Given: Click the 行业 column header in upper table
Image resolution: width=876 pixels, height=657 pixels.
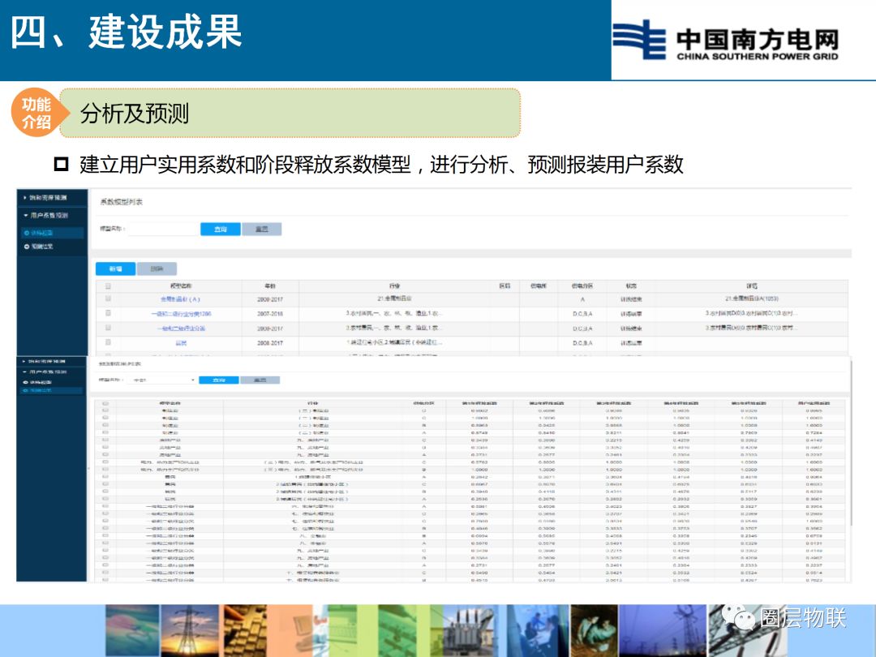Looking at the screenshot, I should [x=394, y=286].
